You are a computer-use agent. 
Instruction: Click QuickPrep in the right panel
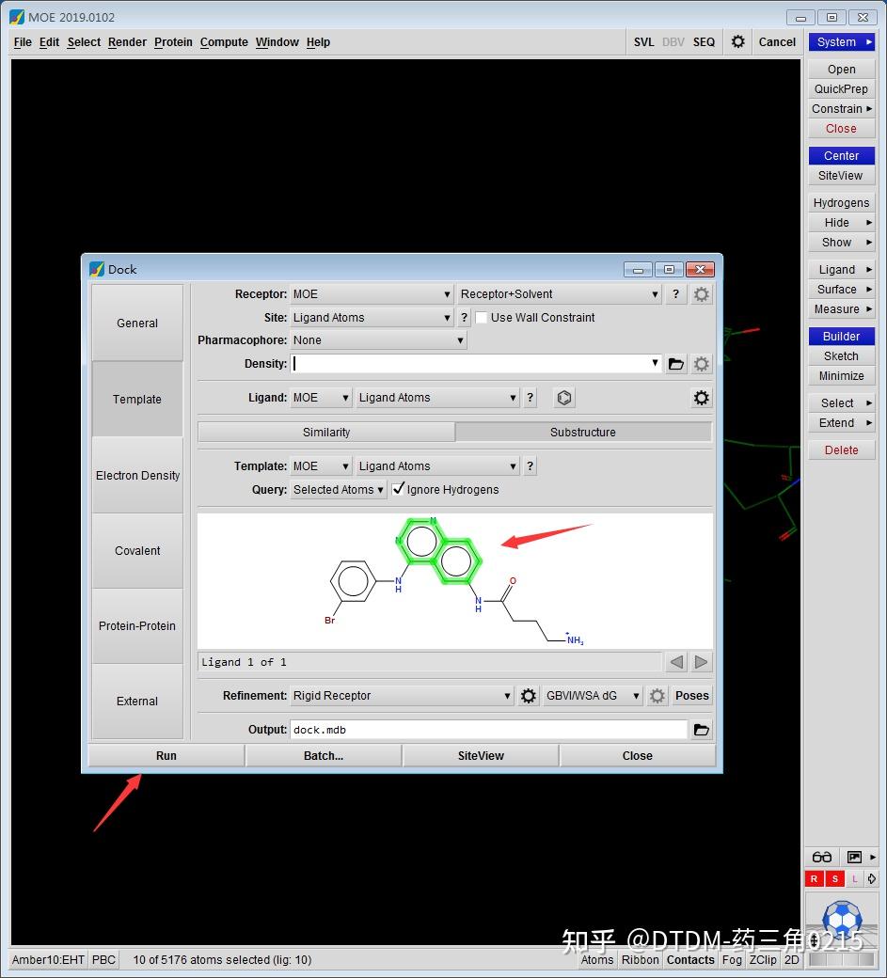click(841, 88)
